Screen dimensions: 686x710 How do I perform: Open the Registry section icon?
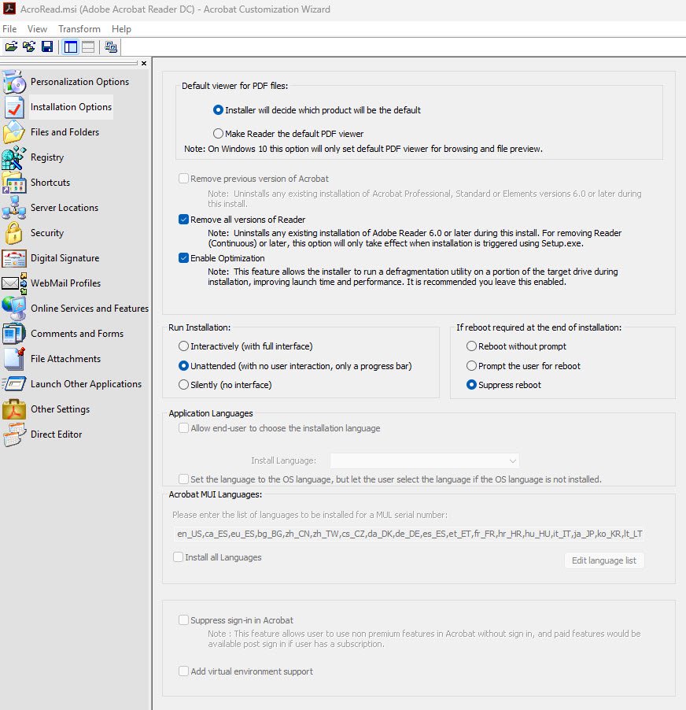pos(13,157)
